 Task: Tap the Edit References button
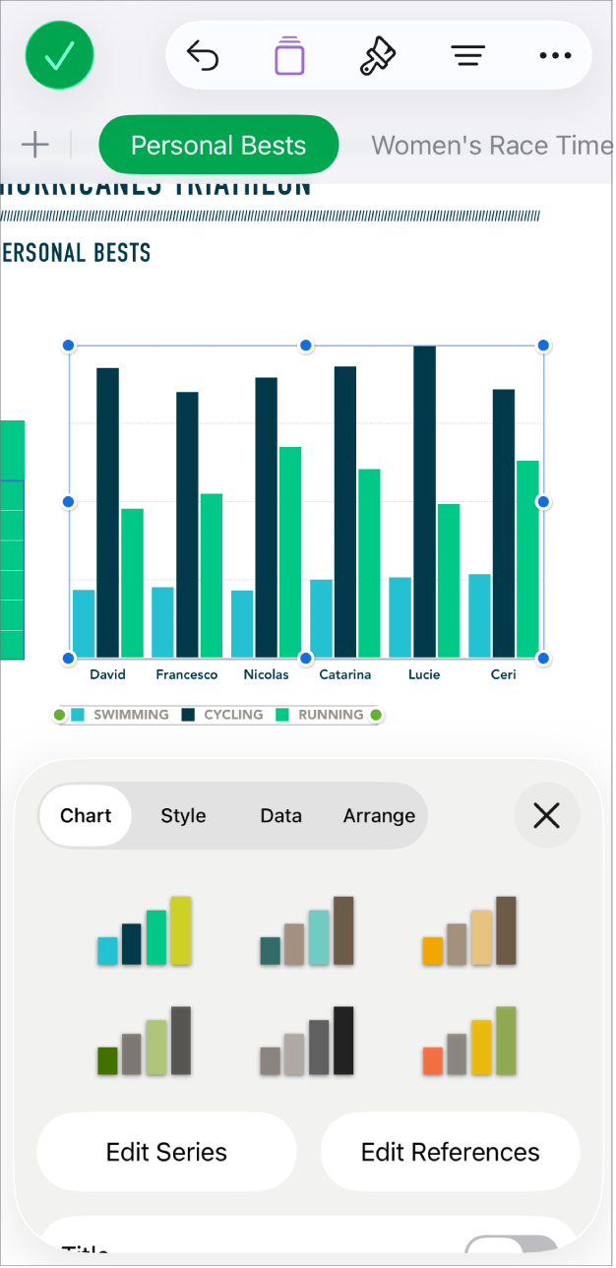tap(450, 1152)
